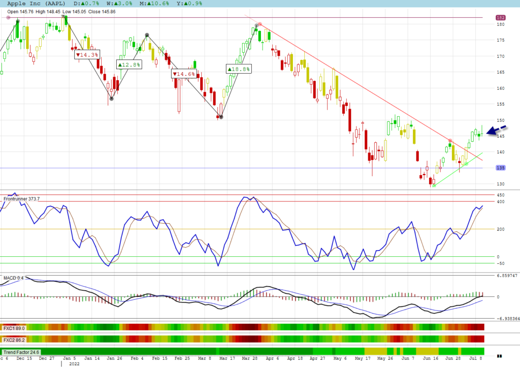The height and width of the screenshot is (373, 520).
Task: Click the pink marker at the left end of the 182 line
Action: [8, 18]
